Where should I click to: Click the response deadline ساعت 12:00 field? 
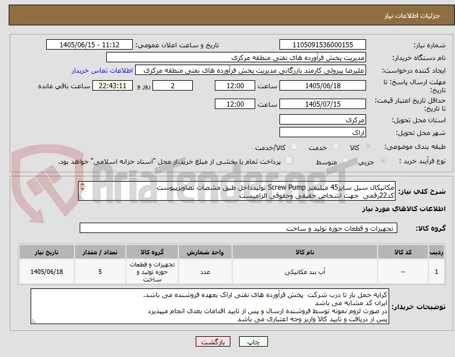coord(235,86)
